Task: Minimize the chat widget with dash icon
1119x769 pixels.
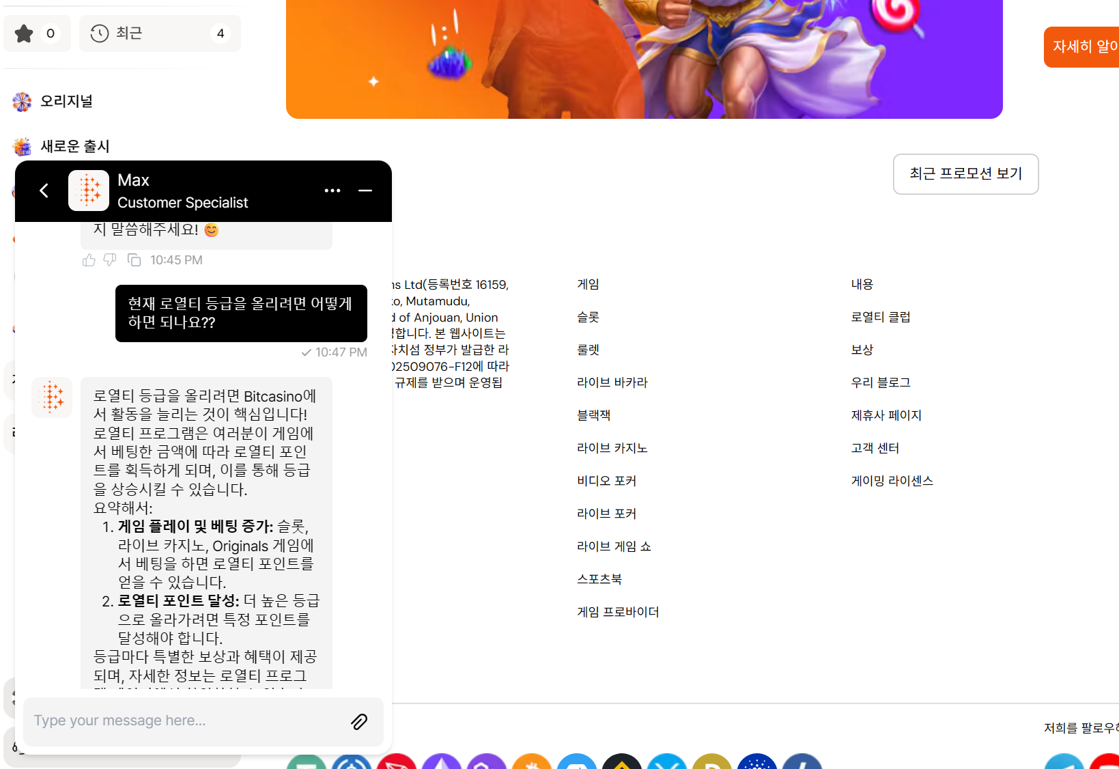Action: click(365, 191)
